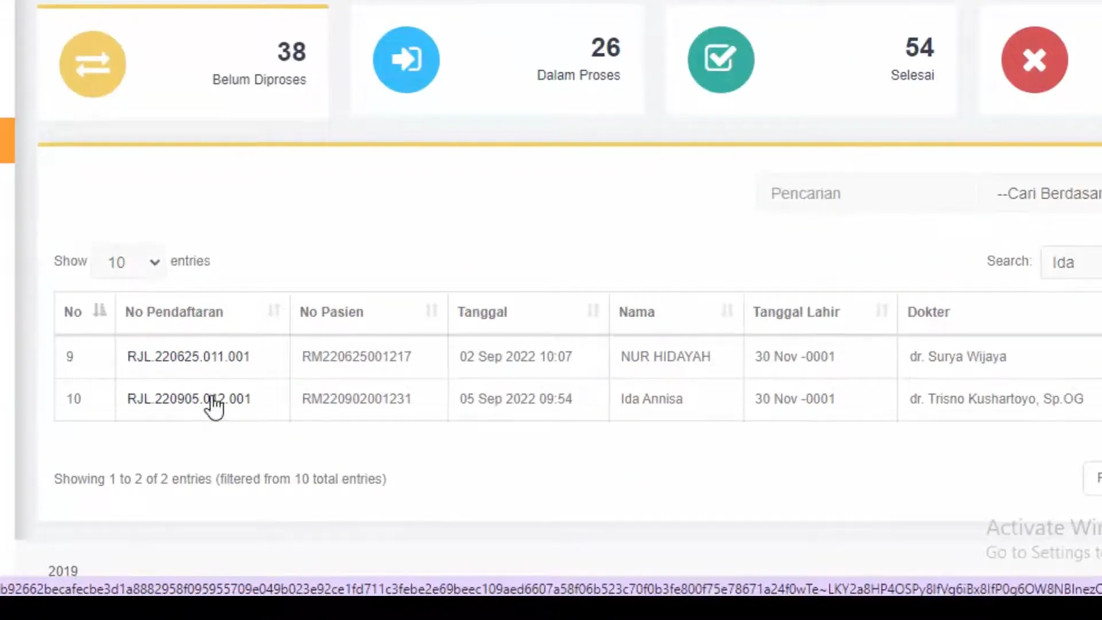Open registration RJL.220625.011.001 for NUR HIDAYAH

click(x=189, y=356)
